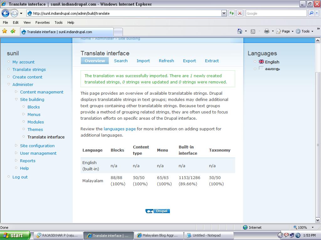Expand the Site configuration section
Viewport: 321px width, 240px height.
(x=16, y=146)
